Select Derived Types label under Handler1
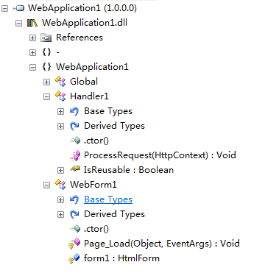 tap(114, 126)
